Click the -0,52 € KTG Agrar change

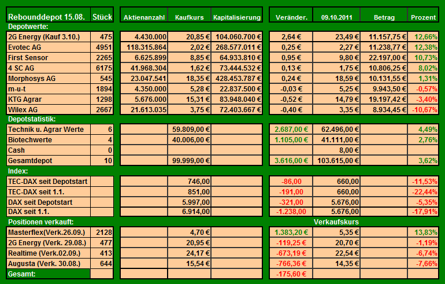291,99
